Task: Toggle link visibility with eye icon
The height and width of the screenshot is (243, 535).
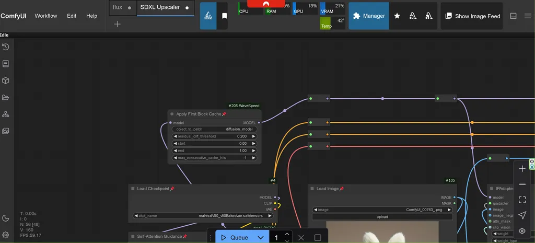Action: [x=522, y=231]
